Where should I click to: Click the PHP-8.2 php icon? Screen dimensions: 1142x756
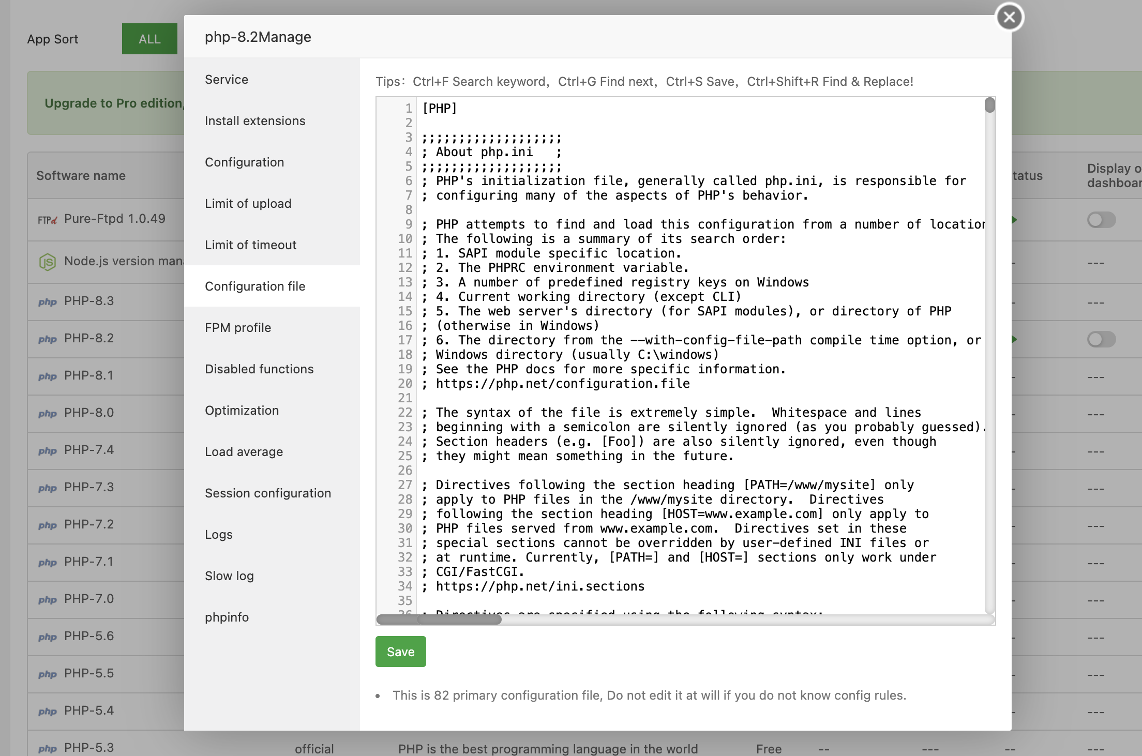(47, 339)
